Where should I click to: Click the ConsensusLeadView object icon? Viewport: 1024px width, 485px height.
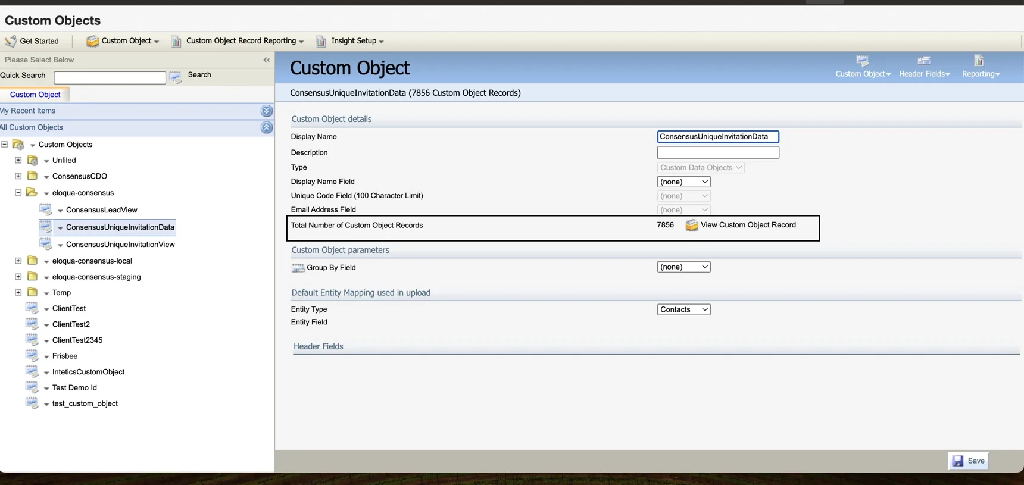(x=46, y=209)
